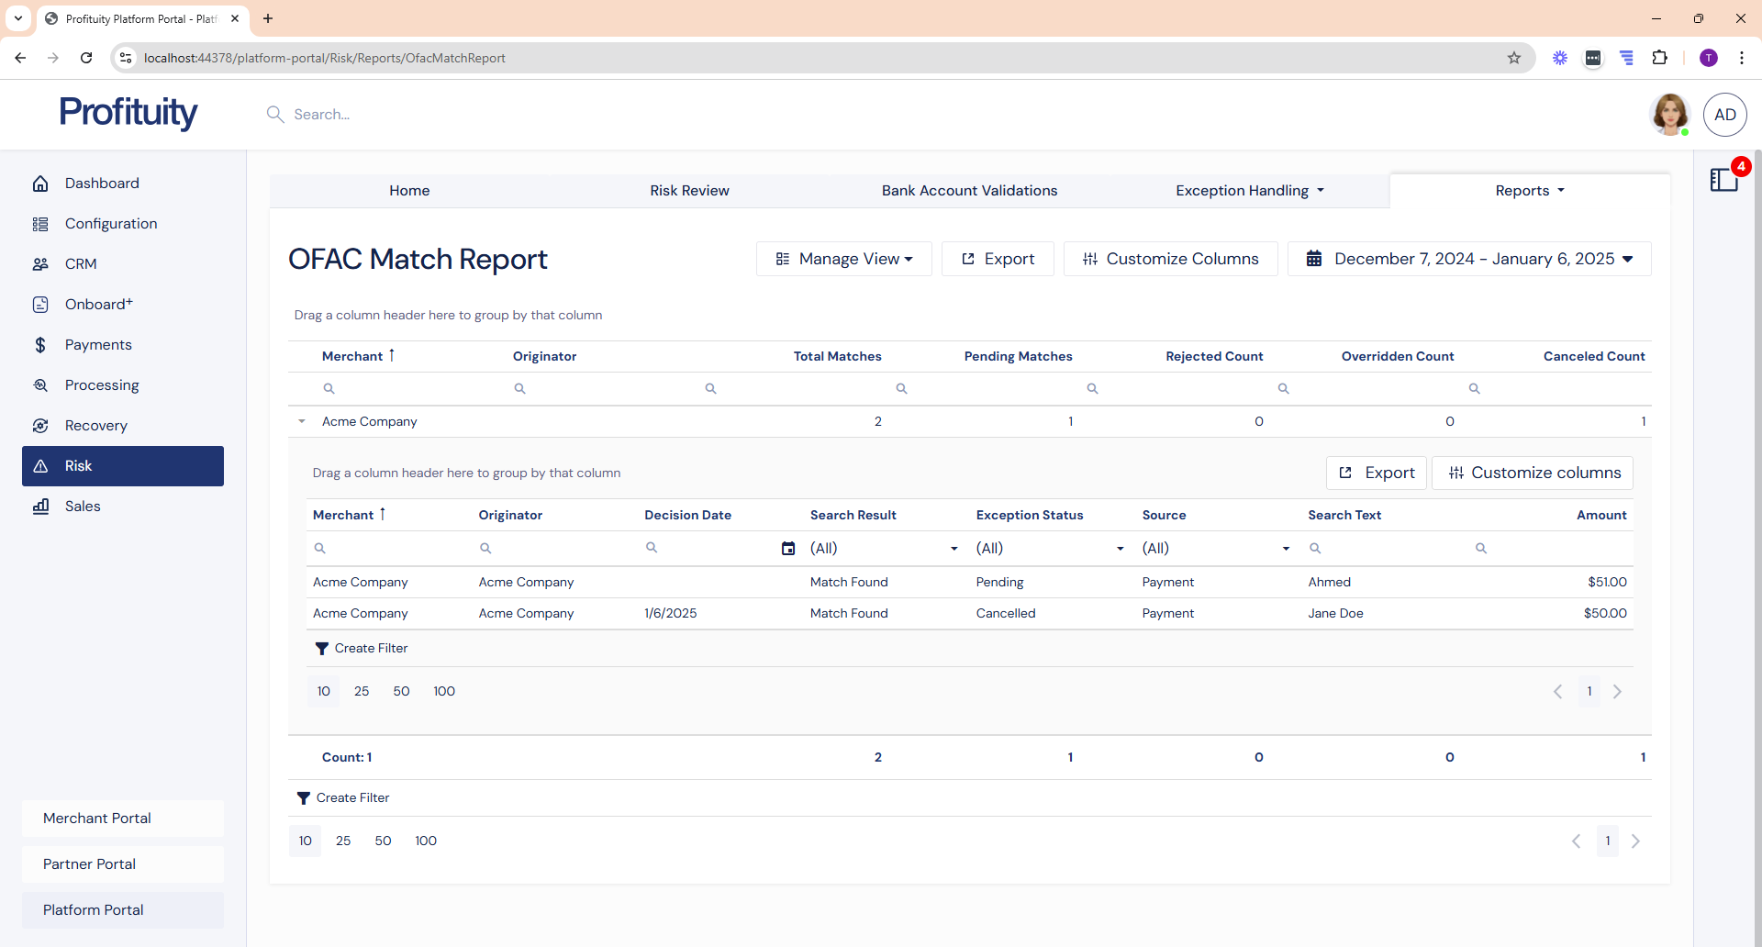Open the Manage View dropdown
The width and height of the screenshot is (1762, 947).
click(x=843, y=259)
